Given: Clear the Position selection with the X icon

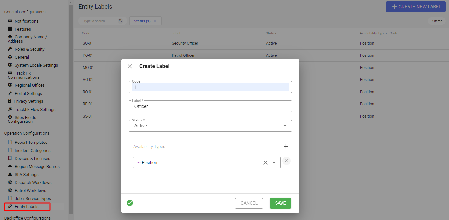Looking at the screenshot, I should click(x=265, y=162).
